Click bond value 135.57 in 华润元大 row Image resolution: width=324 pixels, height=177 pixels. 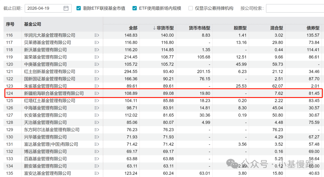[313, 35]
